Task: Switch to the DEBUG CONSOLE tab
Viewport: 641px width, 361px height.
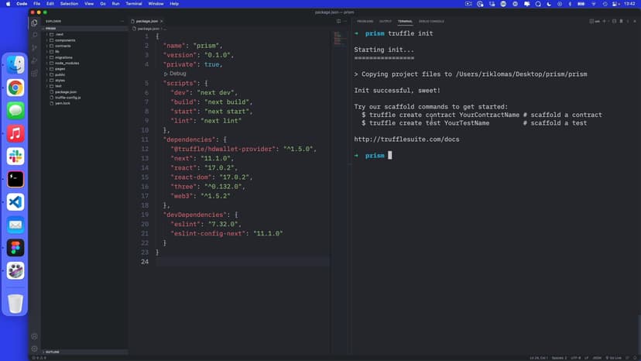Action: [x=431, y=22]
